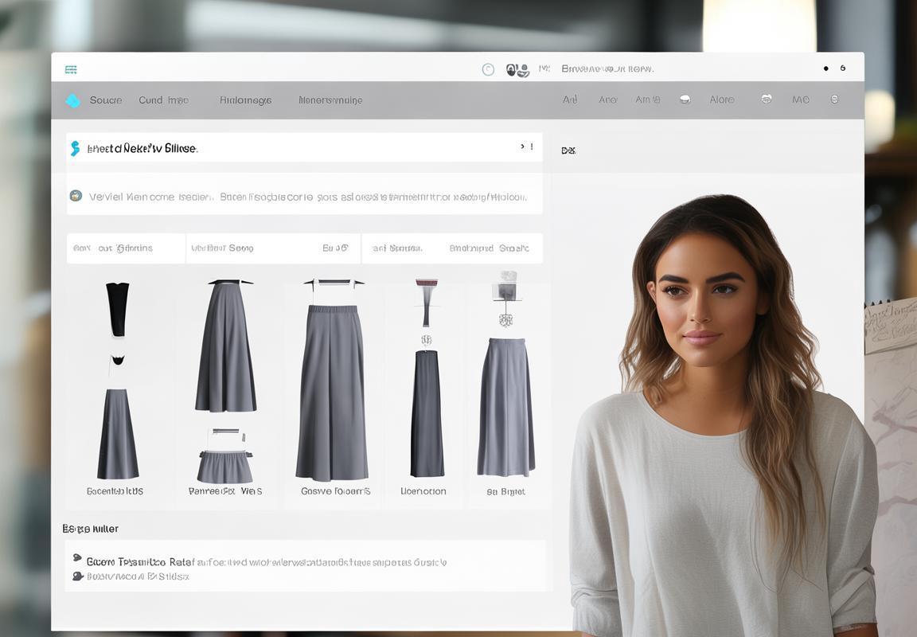Click the "8a Bijiet" product label
Screen dimensions: 917x637
(x=506, y=492)
